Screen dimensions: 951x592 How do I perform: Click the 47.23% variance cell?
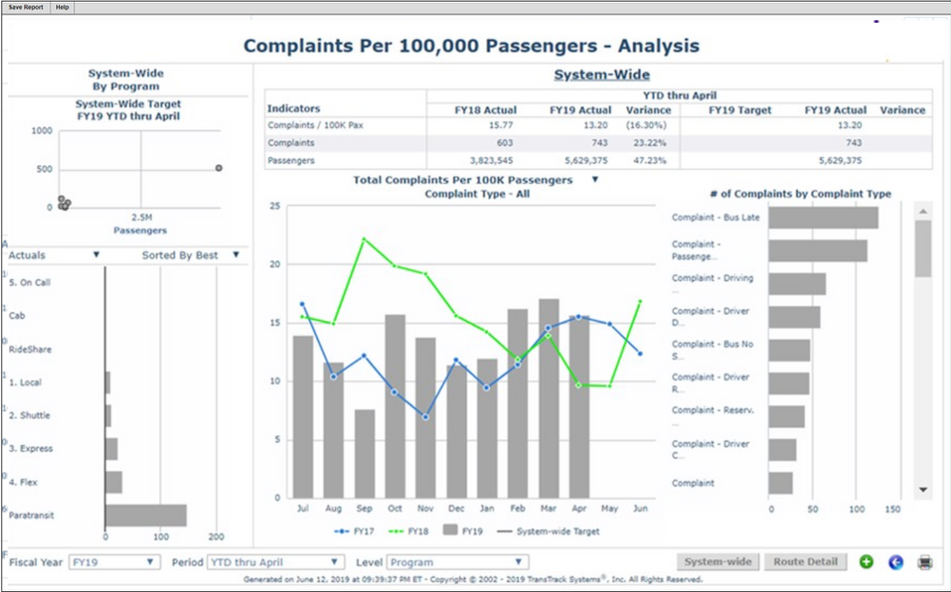tap(649, 160)
